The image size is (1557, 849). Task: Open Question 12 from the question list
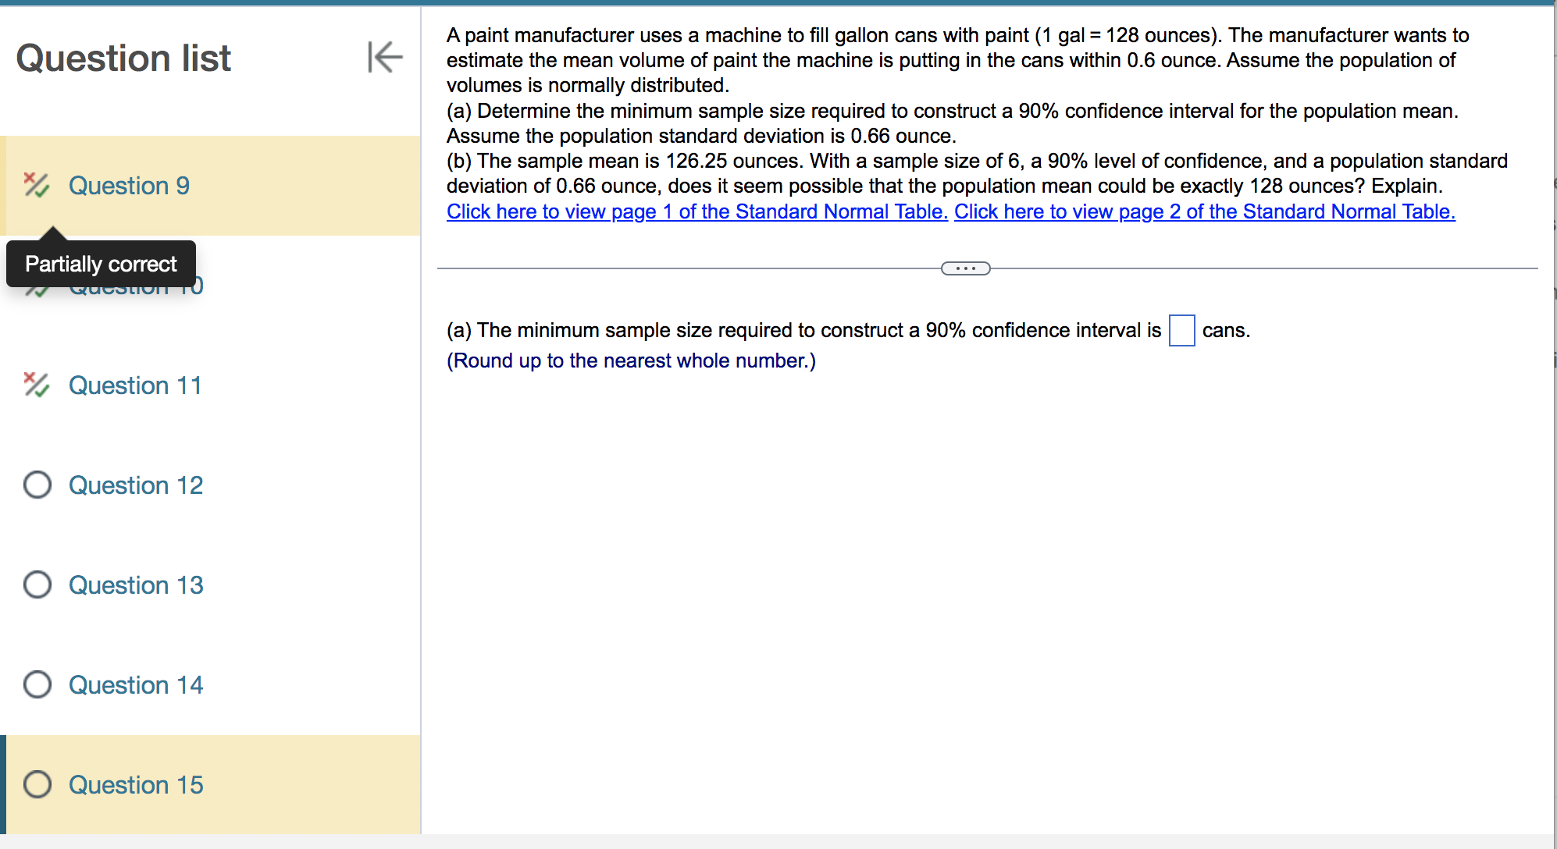pos(135,485)
